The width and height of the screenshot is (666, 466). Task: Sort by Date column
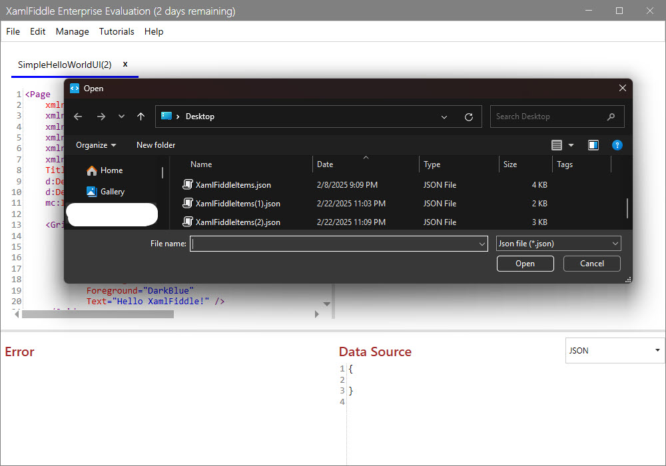(325, 164)
